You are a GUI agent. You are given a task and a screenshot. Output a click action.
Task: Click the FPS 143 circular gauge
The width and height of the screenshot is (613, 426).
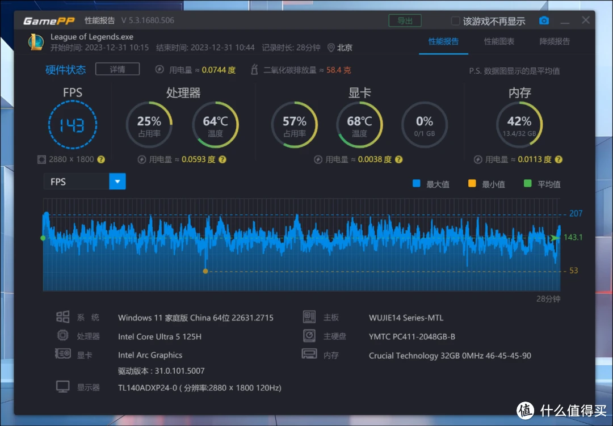[x=72, y=125]
